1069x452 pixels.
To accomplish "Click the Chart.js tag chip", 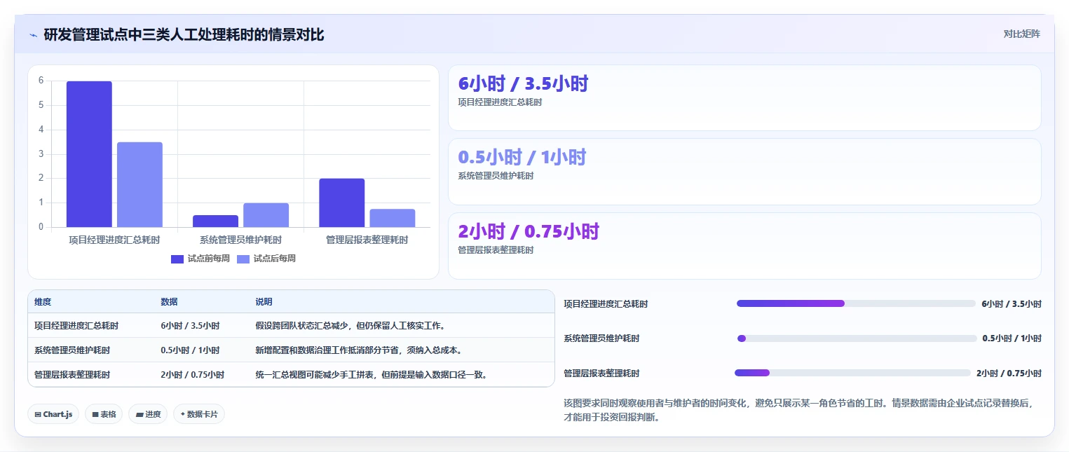I will (x=53, y=414).
